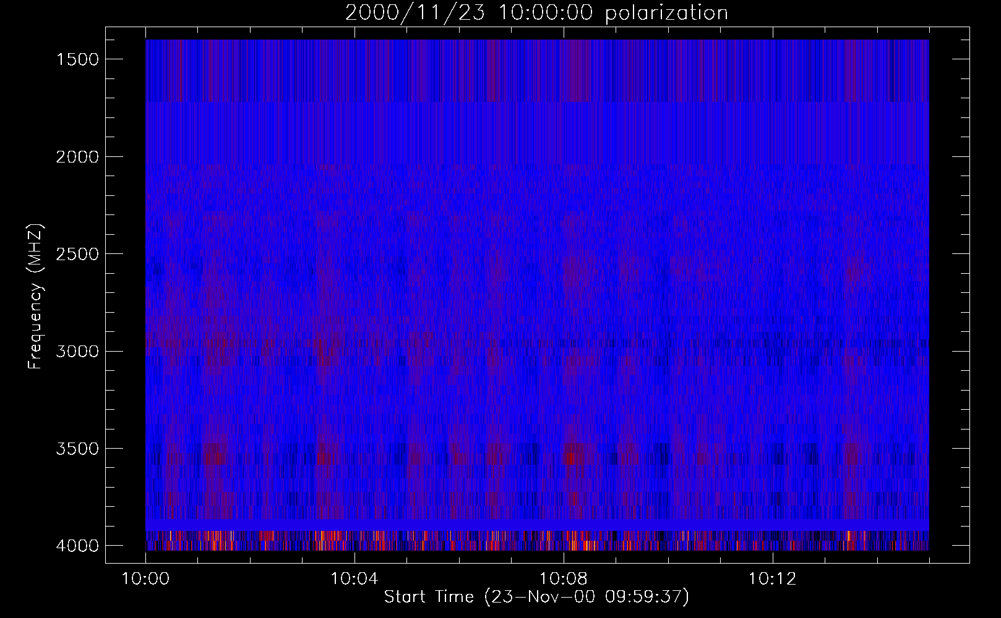Click the 3000 frequency tick label
The width and height of the screenshot is (1001, 618).
click(77, 352)
